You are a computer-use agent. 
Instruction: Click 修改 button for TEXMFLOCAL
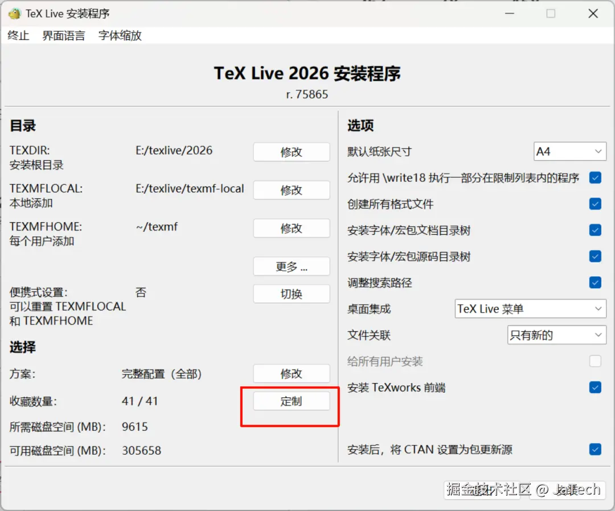pos(292,190)
